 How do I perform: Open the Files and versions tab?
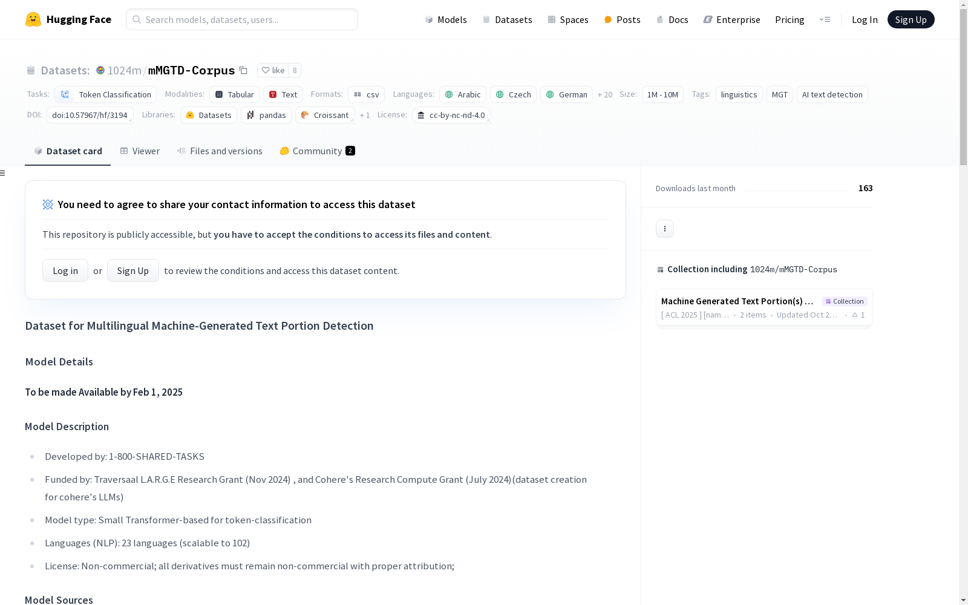tap(220, 151)
